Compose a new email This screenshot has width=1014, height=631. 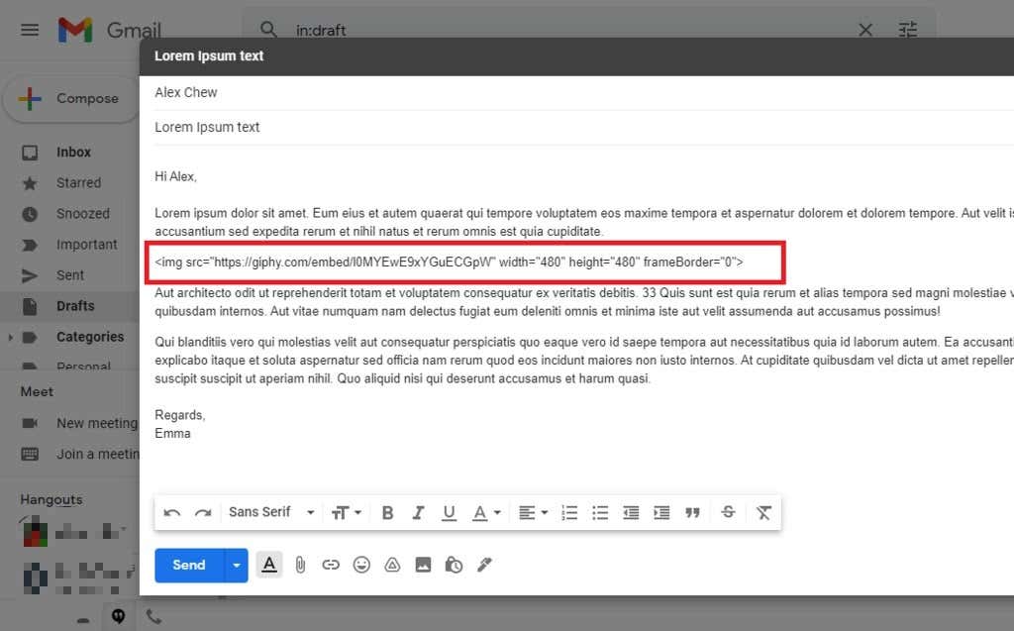76,98
